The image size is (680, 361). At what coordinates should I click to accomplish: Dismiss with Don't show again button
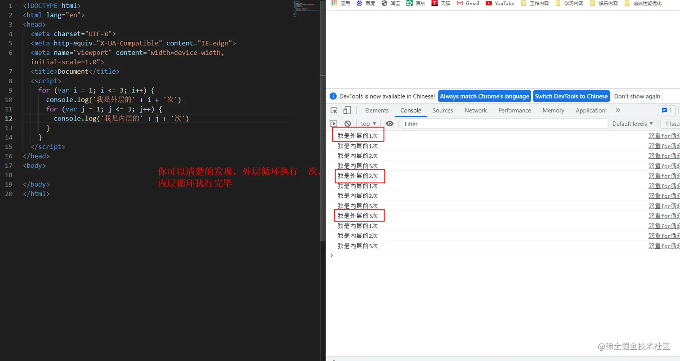click(x=637, y=96)
